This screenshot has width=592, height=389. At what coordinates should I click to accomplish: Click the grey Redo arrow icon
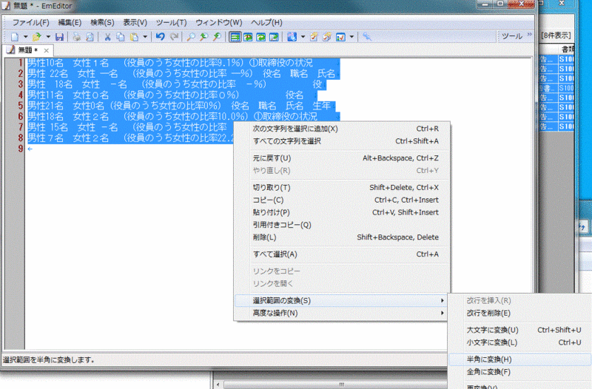tap(174, 36)
